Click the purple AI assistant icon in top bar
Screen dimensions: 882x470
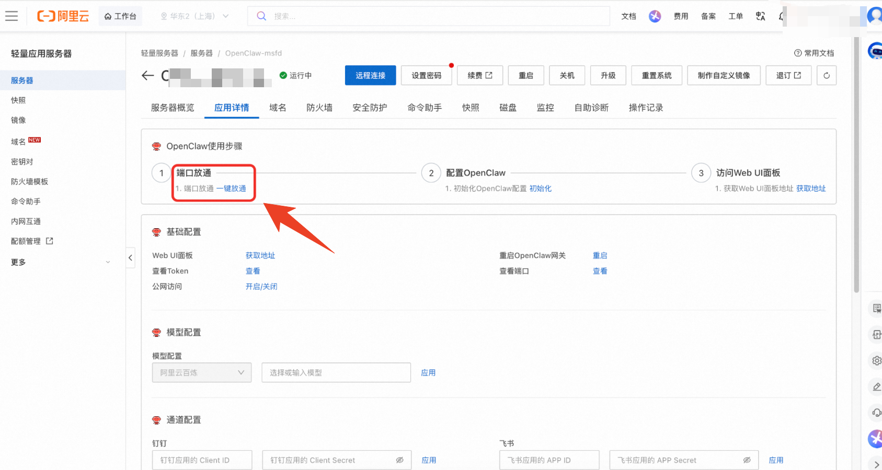pos(655,16)
